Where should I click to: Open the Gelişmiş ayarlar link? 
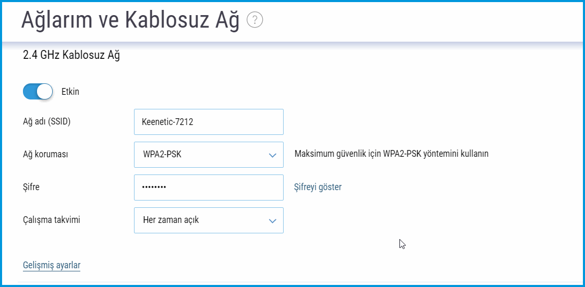[x=52, y=266]
